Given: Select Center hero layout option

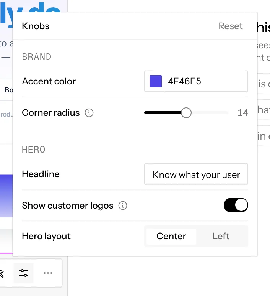Looking at the screenshot, I should click(x=171, y=236).
